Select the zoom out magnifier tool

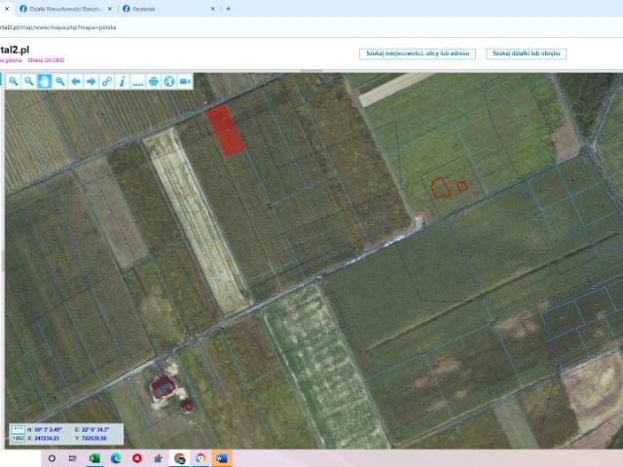[x=28, y=82]
